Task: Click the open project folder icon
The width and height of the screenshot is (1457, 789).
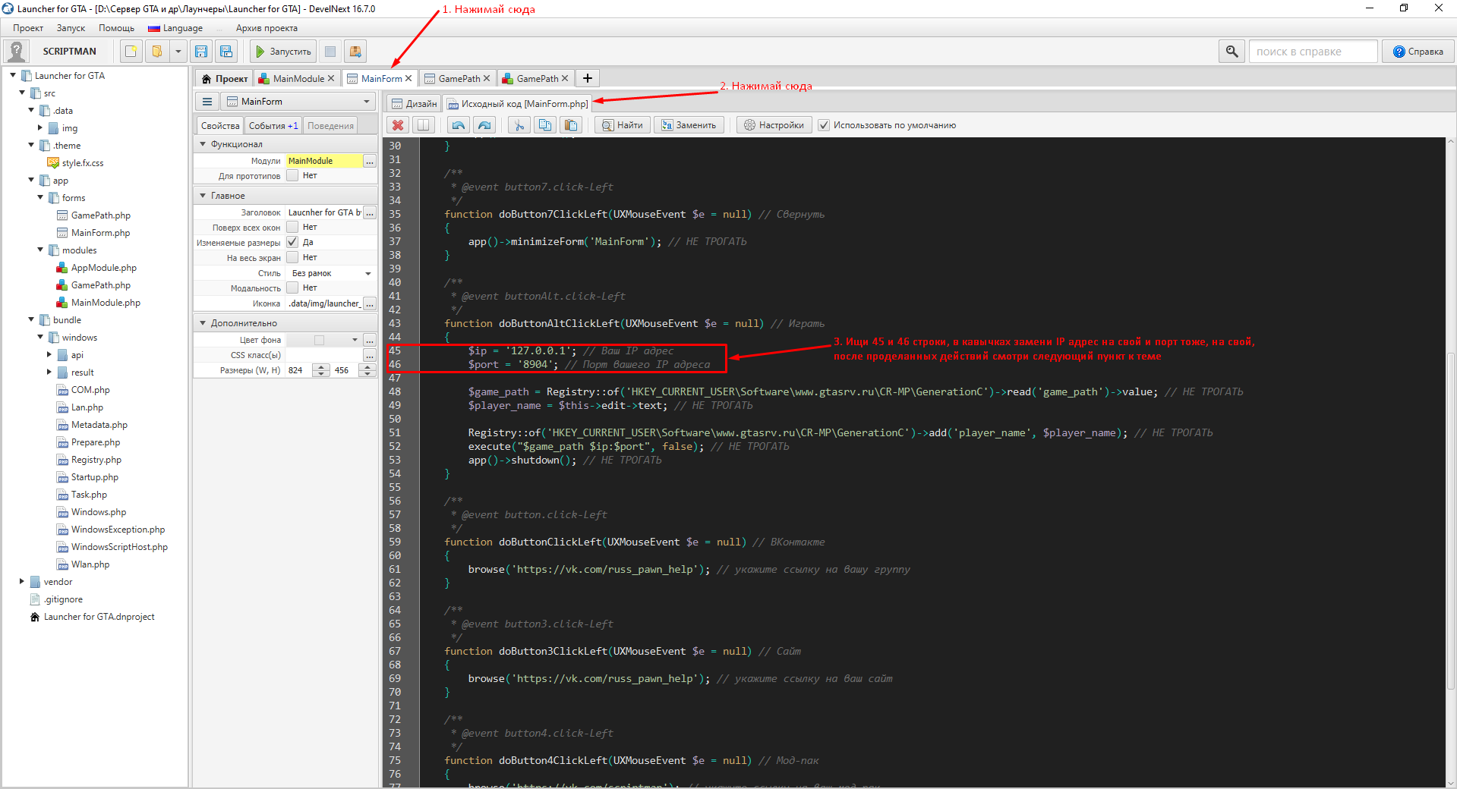Action: point(157,52)
